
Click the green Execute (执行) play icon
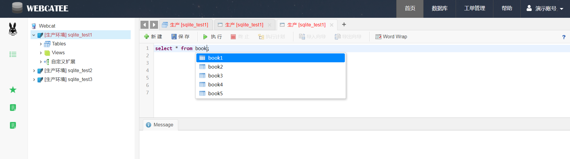click(x=205, y=37)
